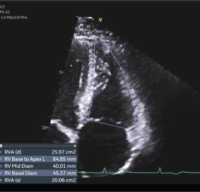200x192 pixels.
Task: Select the RVA (s) measurement row
Action: (39, 180)
